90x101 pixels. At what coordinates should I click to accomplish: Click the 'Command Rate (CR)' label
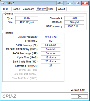pos(26,66)
